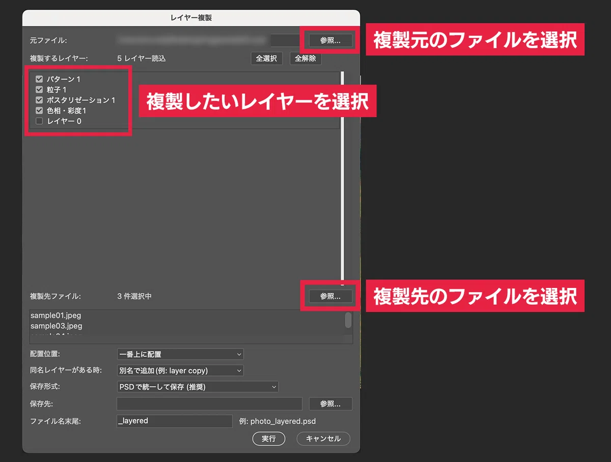
Task: Click 参照 button next to 保存先 field
Action: [x=330, y=404]
